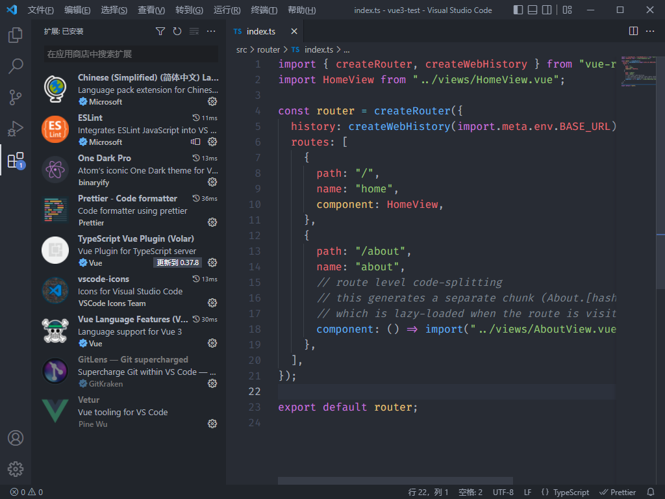Click the horizontal scrollbar in editor
Image resolution: width=665 pixels, height=499 pixels.
pyautogui.click(x=395, y=481)
